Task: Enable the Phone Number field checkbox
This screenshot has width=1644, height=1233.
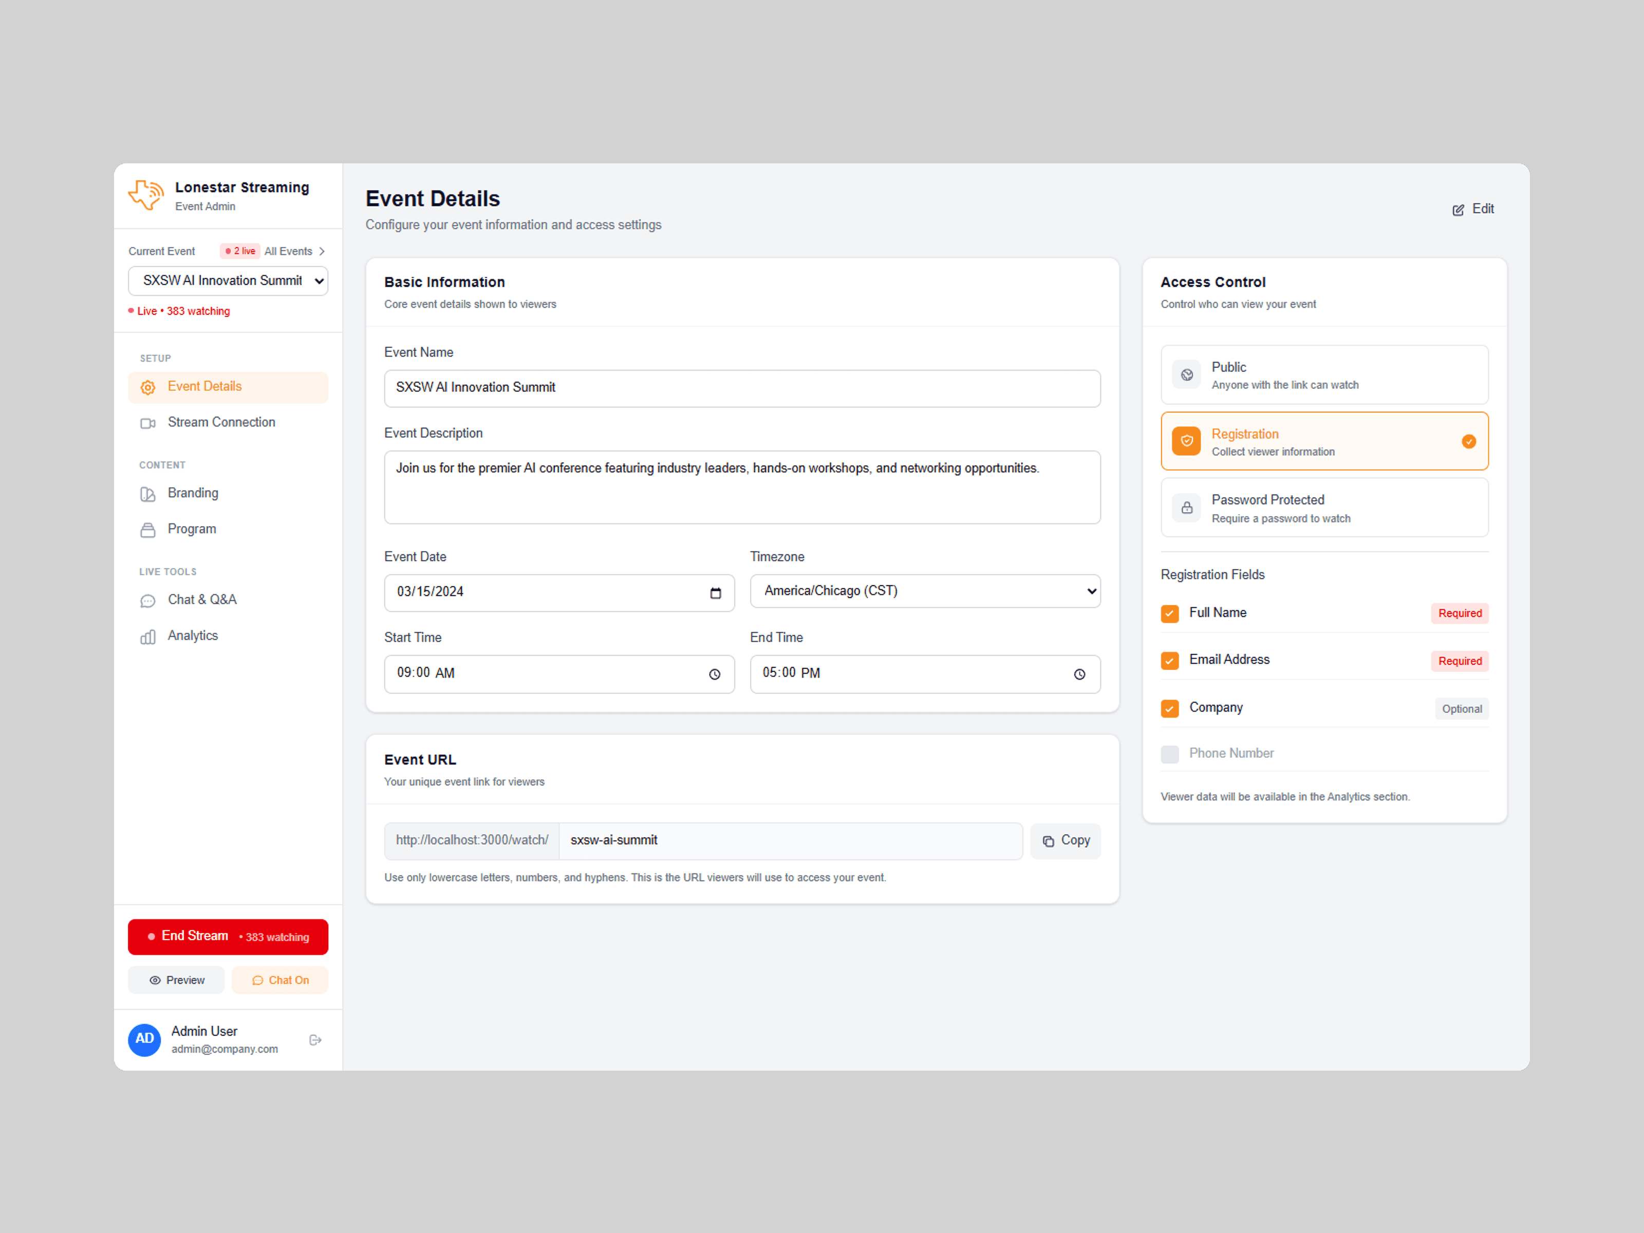Action: [x=1169, y=754]
